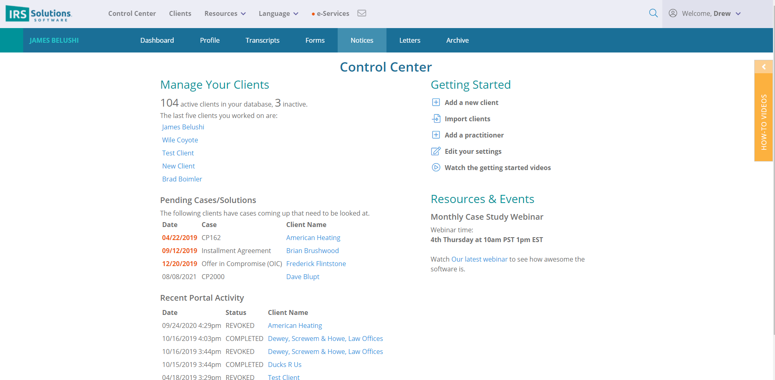
Task: Open client James Belushi
Action: (183, 127)
